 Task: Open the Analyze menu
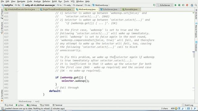point(37,1)
